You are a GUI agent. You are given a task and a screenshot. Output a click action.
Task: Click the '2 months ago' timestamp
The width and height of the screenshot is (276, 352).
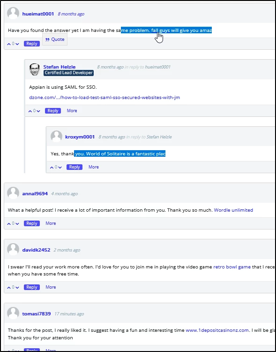click(x=67, y=250)
